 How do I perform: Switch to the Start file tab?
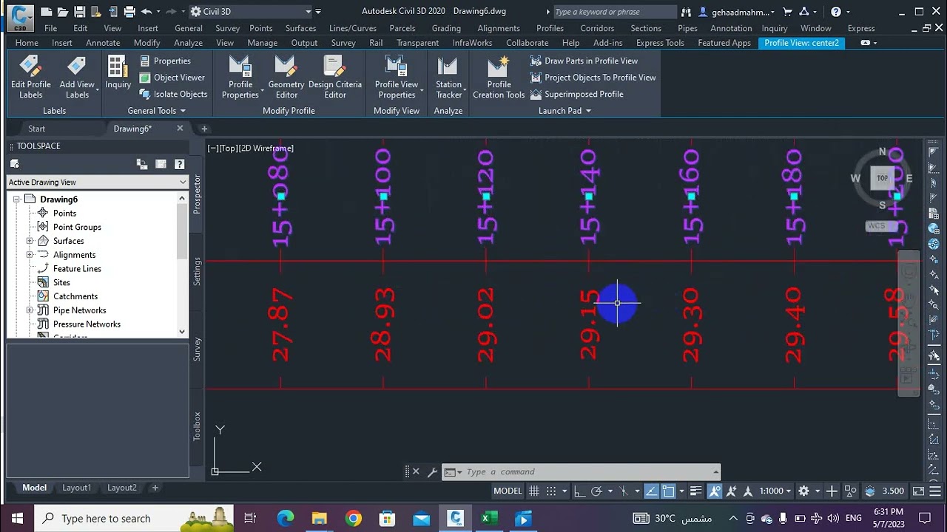tap(36, 129)
